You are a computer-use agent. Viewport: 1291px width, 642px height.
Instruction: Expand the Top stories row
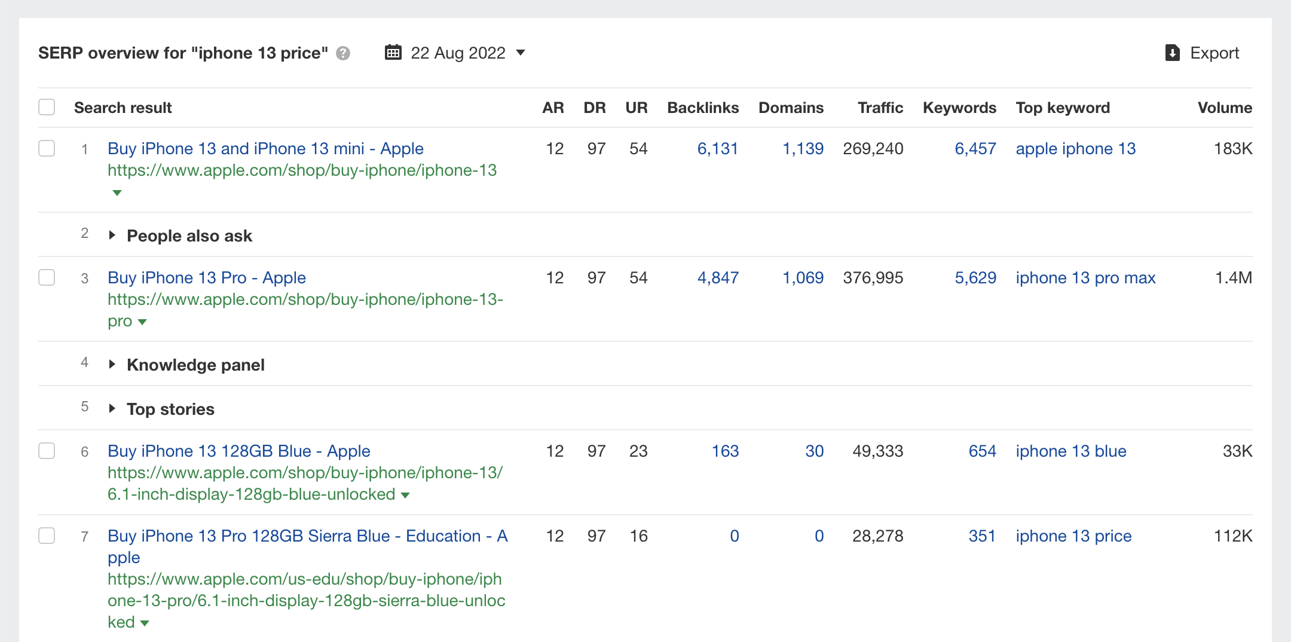pyautogui.click(x=112, y=409)
